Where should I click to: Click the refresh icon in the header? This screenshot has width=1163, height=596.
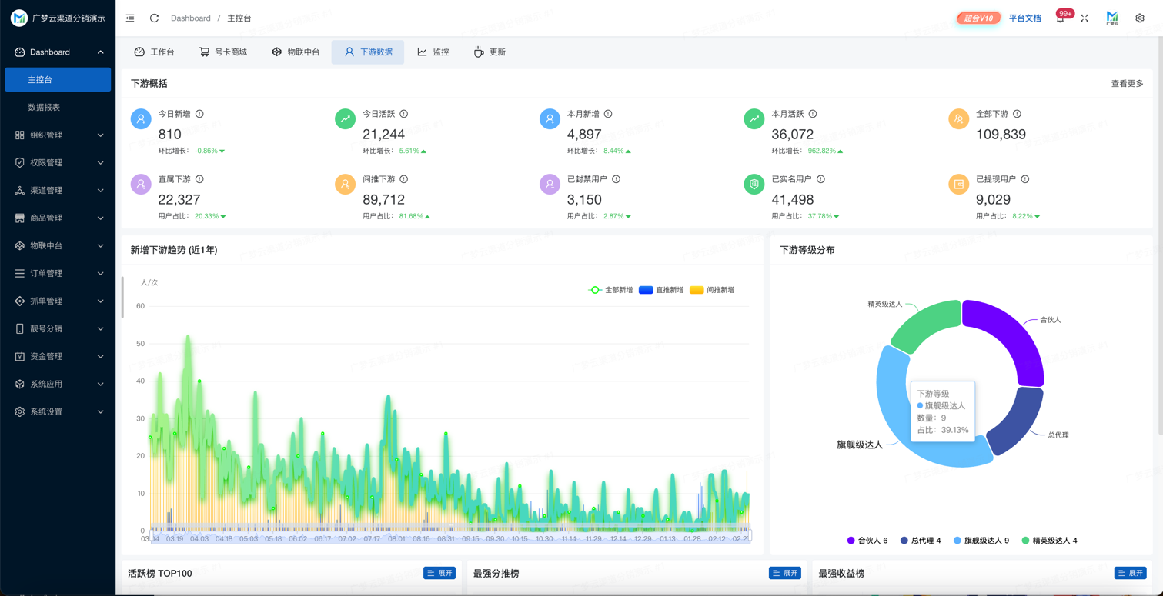(x=154, y=18)
